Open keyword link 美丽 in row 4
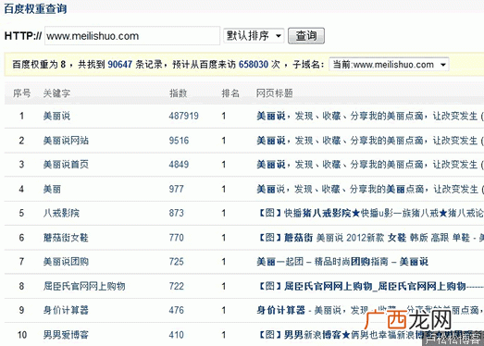The width and height of the screenshot is (484, 346). 52,189
